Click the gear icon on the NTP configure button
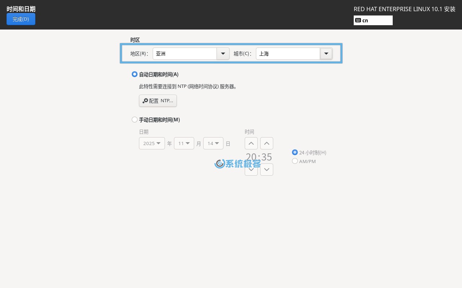This screenshot has width=462, height=288. 145,101
